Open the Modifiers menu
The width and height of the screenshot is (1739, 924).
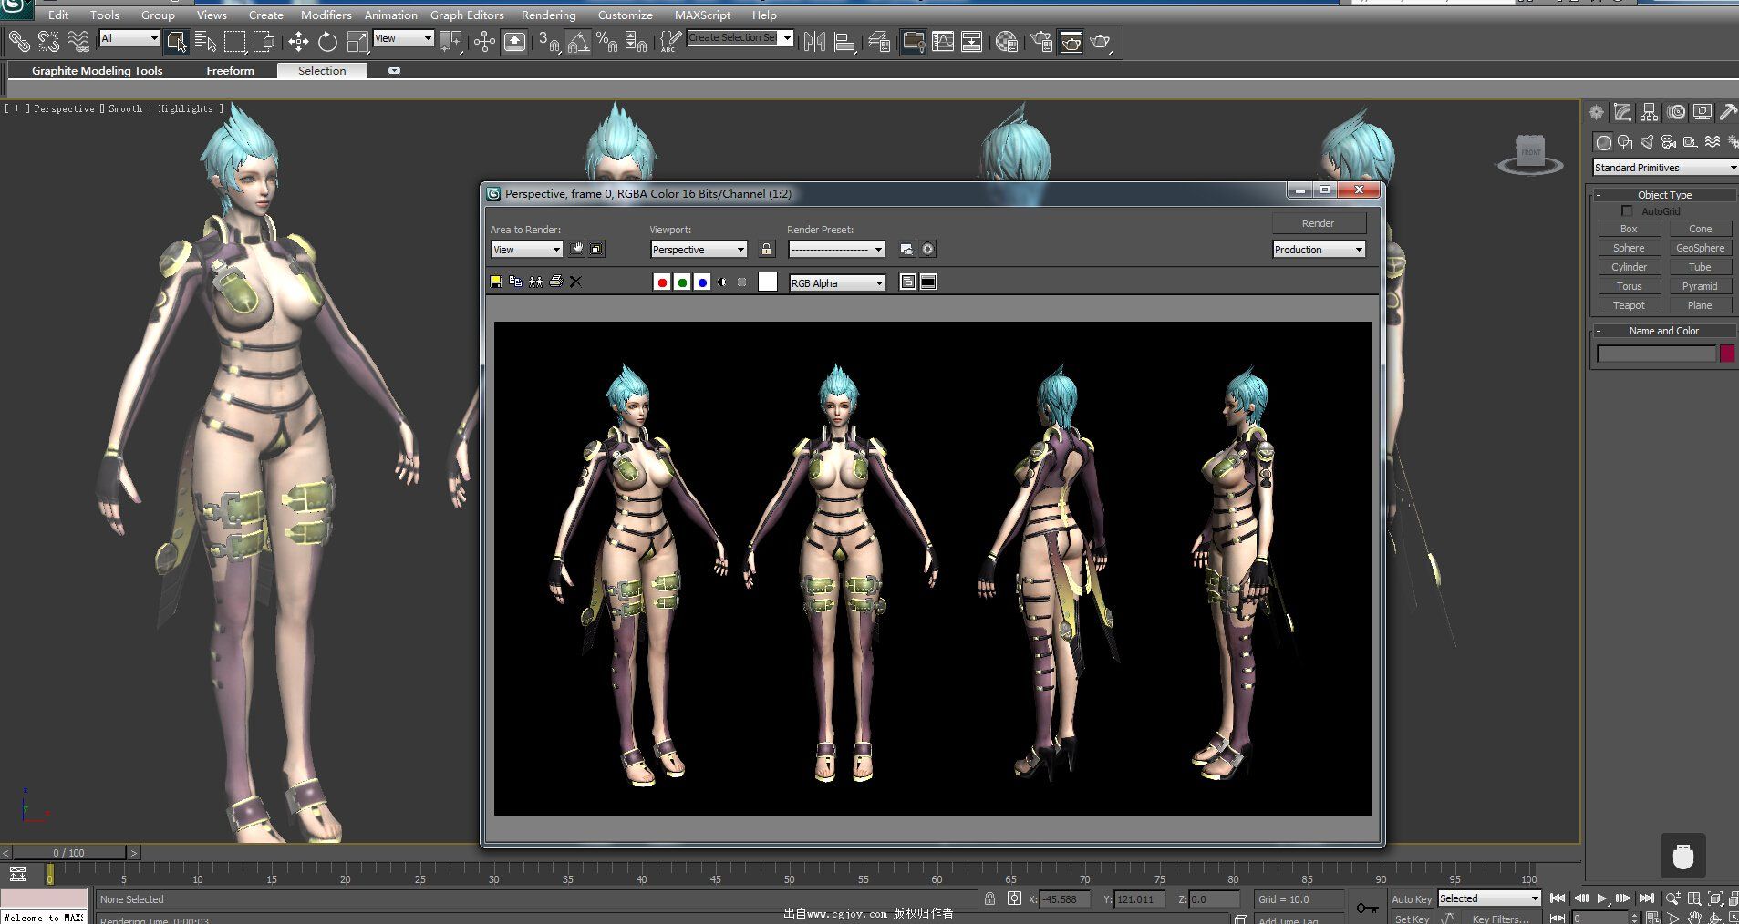tap(326, 15)
